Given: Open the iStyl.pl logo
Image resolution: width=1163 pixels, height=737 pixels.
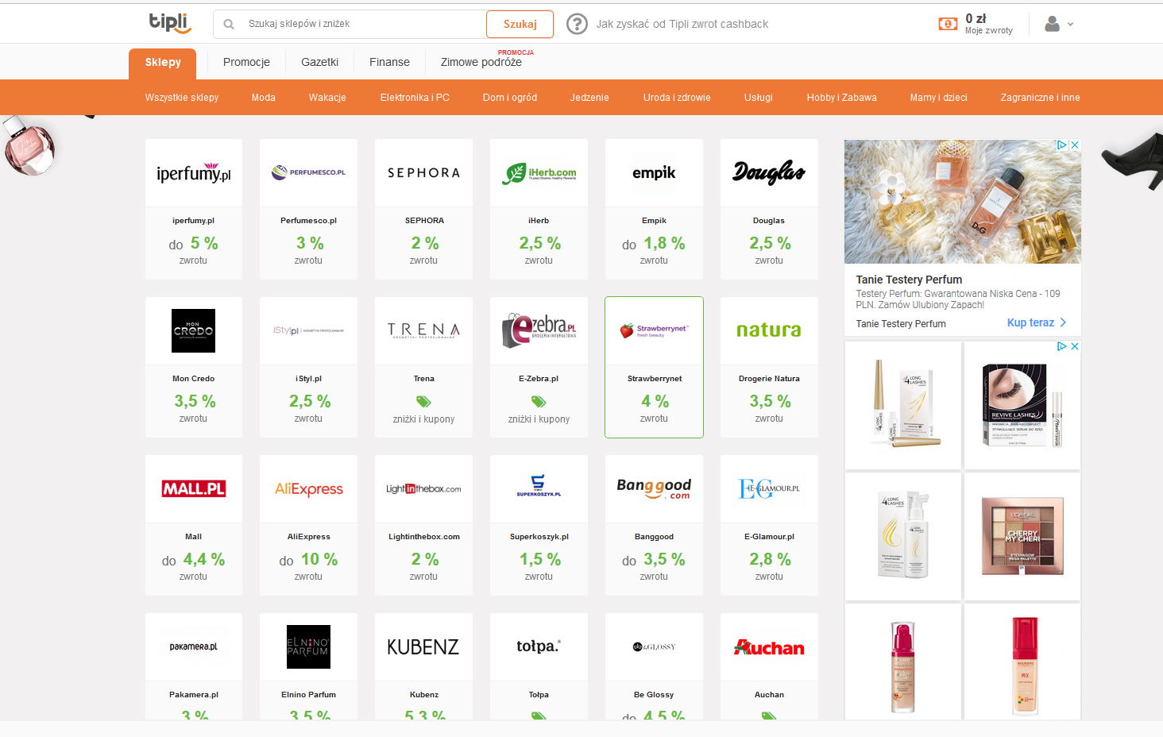Looking at the screenshot, I should (308, 330).
